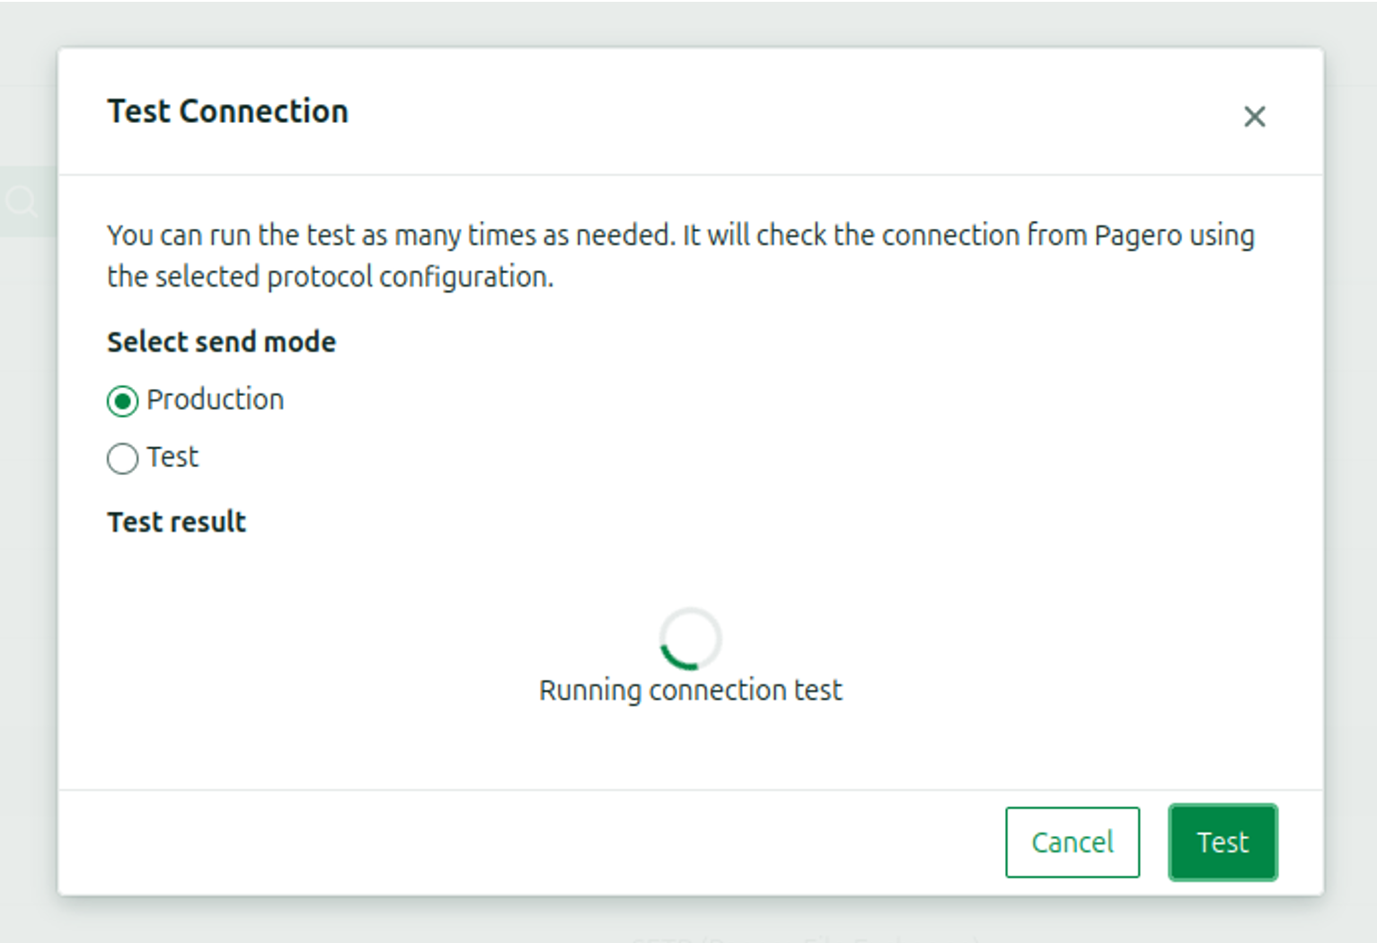1377x943 pixels.
Task: Click the "Test result" heading
Action: tap(176, 522)
